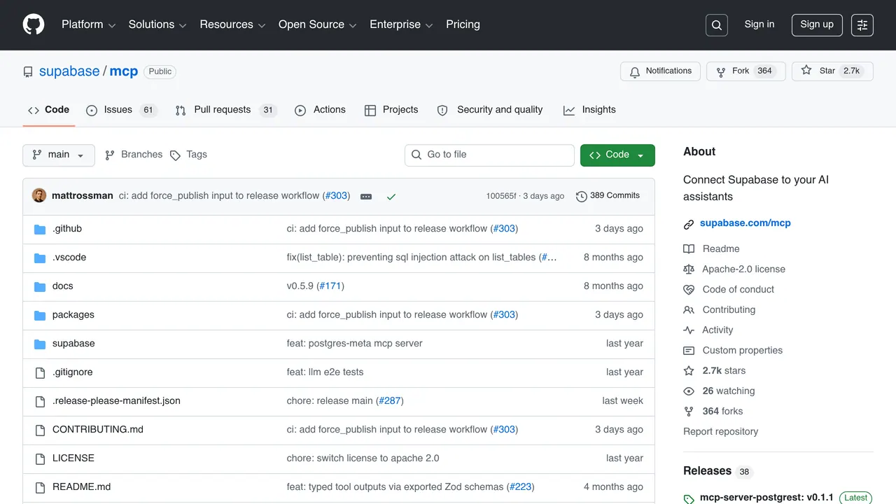Open the Apache-2.0 license link
The image size is (896, 504).
coord(734,269)
